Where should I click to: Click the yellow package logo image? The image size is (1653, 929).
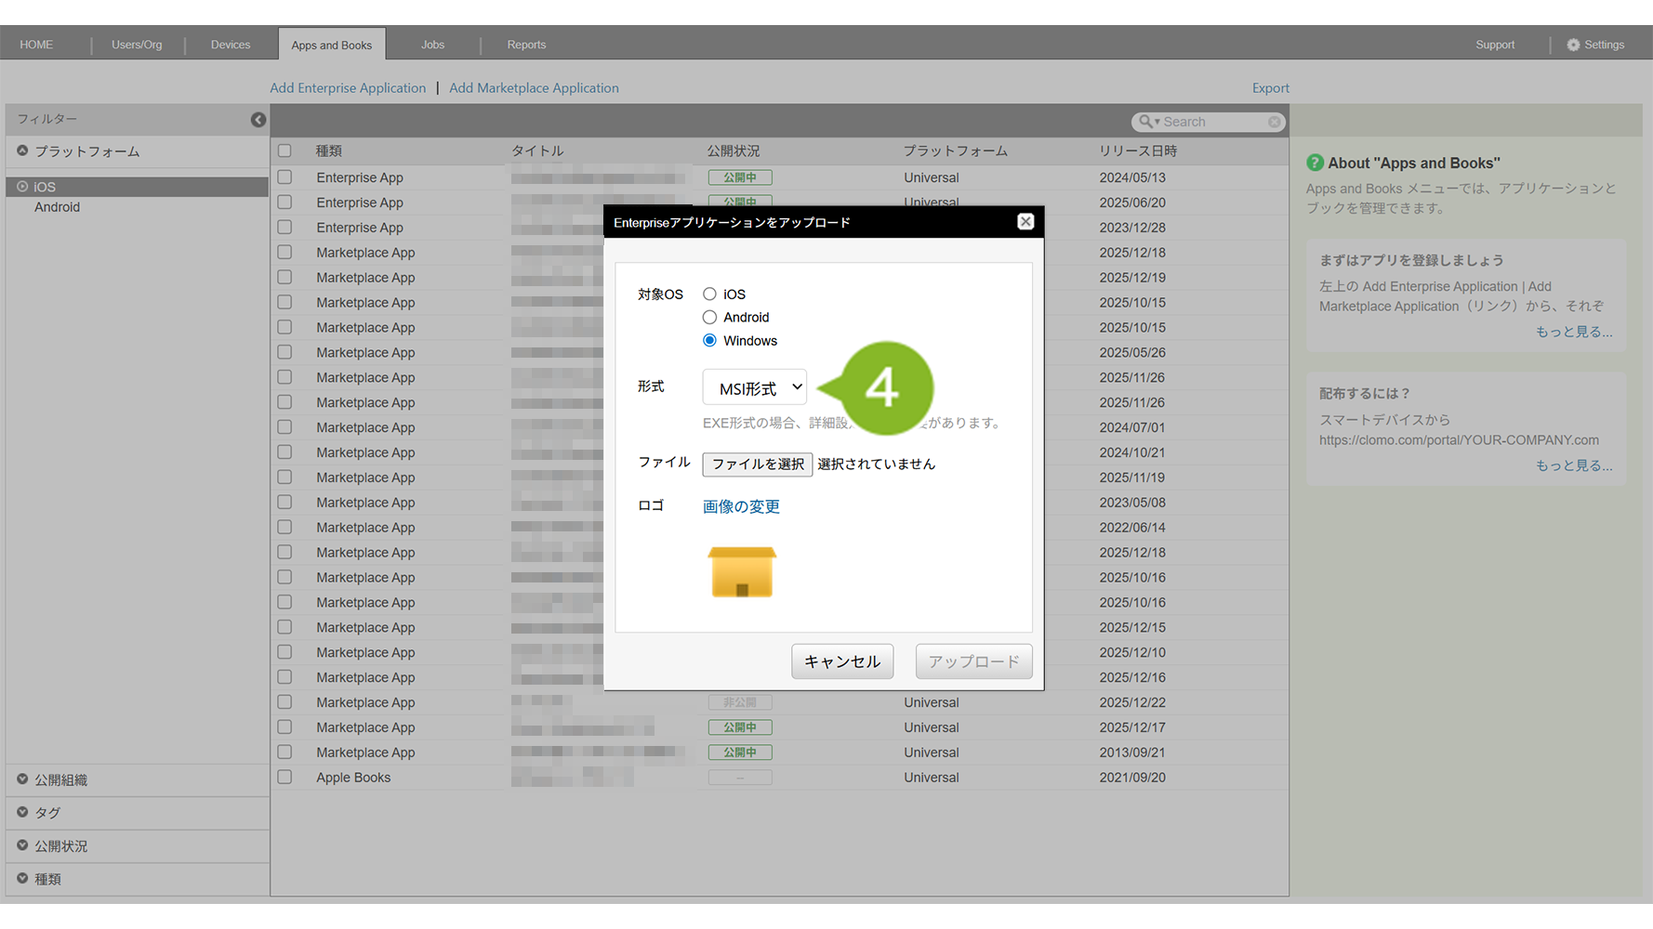coord(741,571)
